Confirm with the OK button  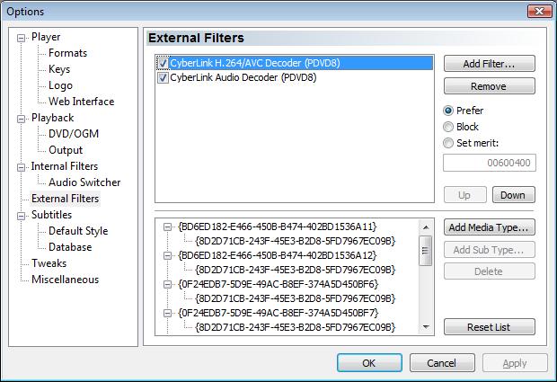click(369, 363)
